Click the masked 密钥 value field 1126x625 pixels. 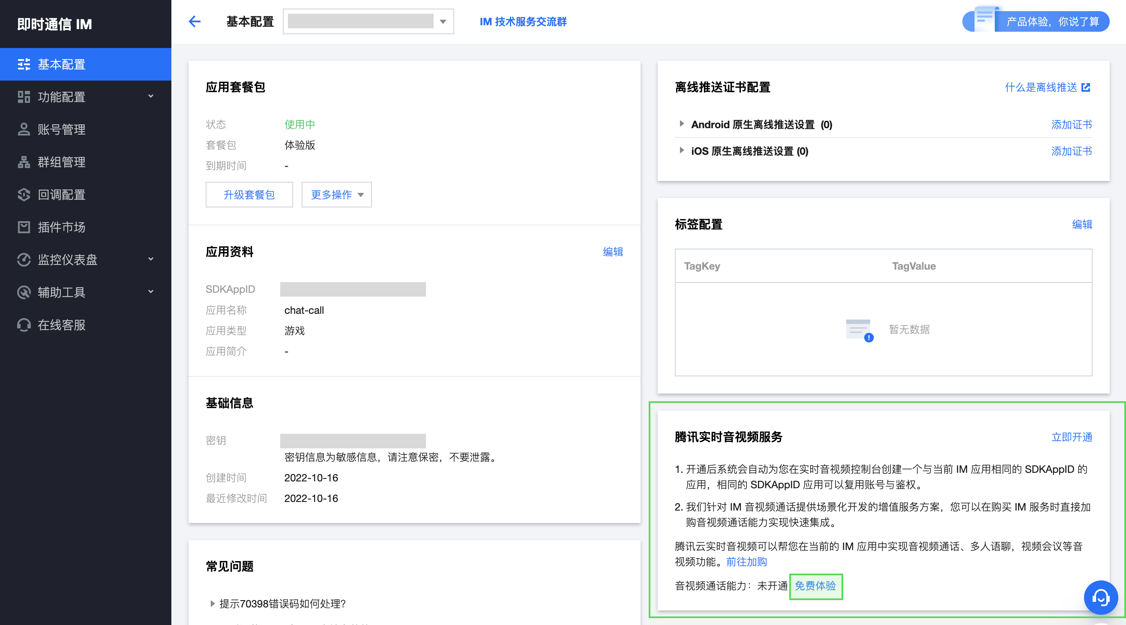(x=353, y=440)
